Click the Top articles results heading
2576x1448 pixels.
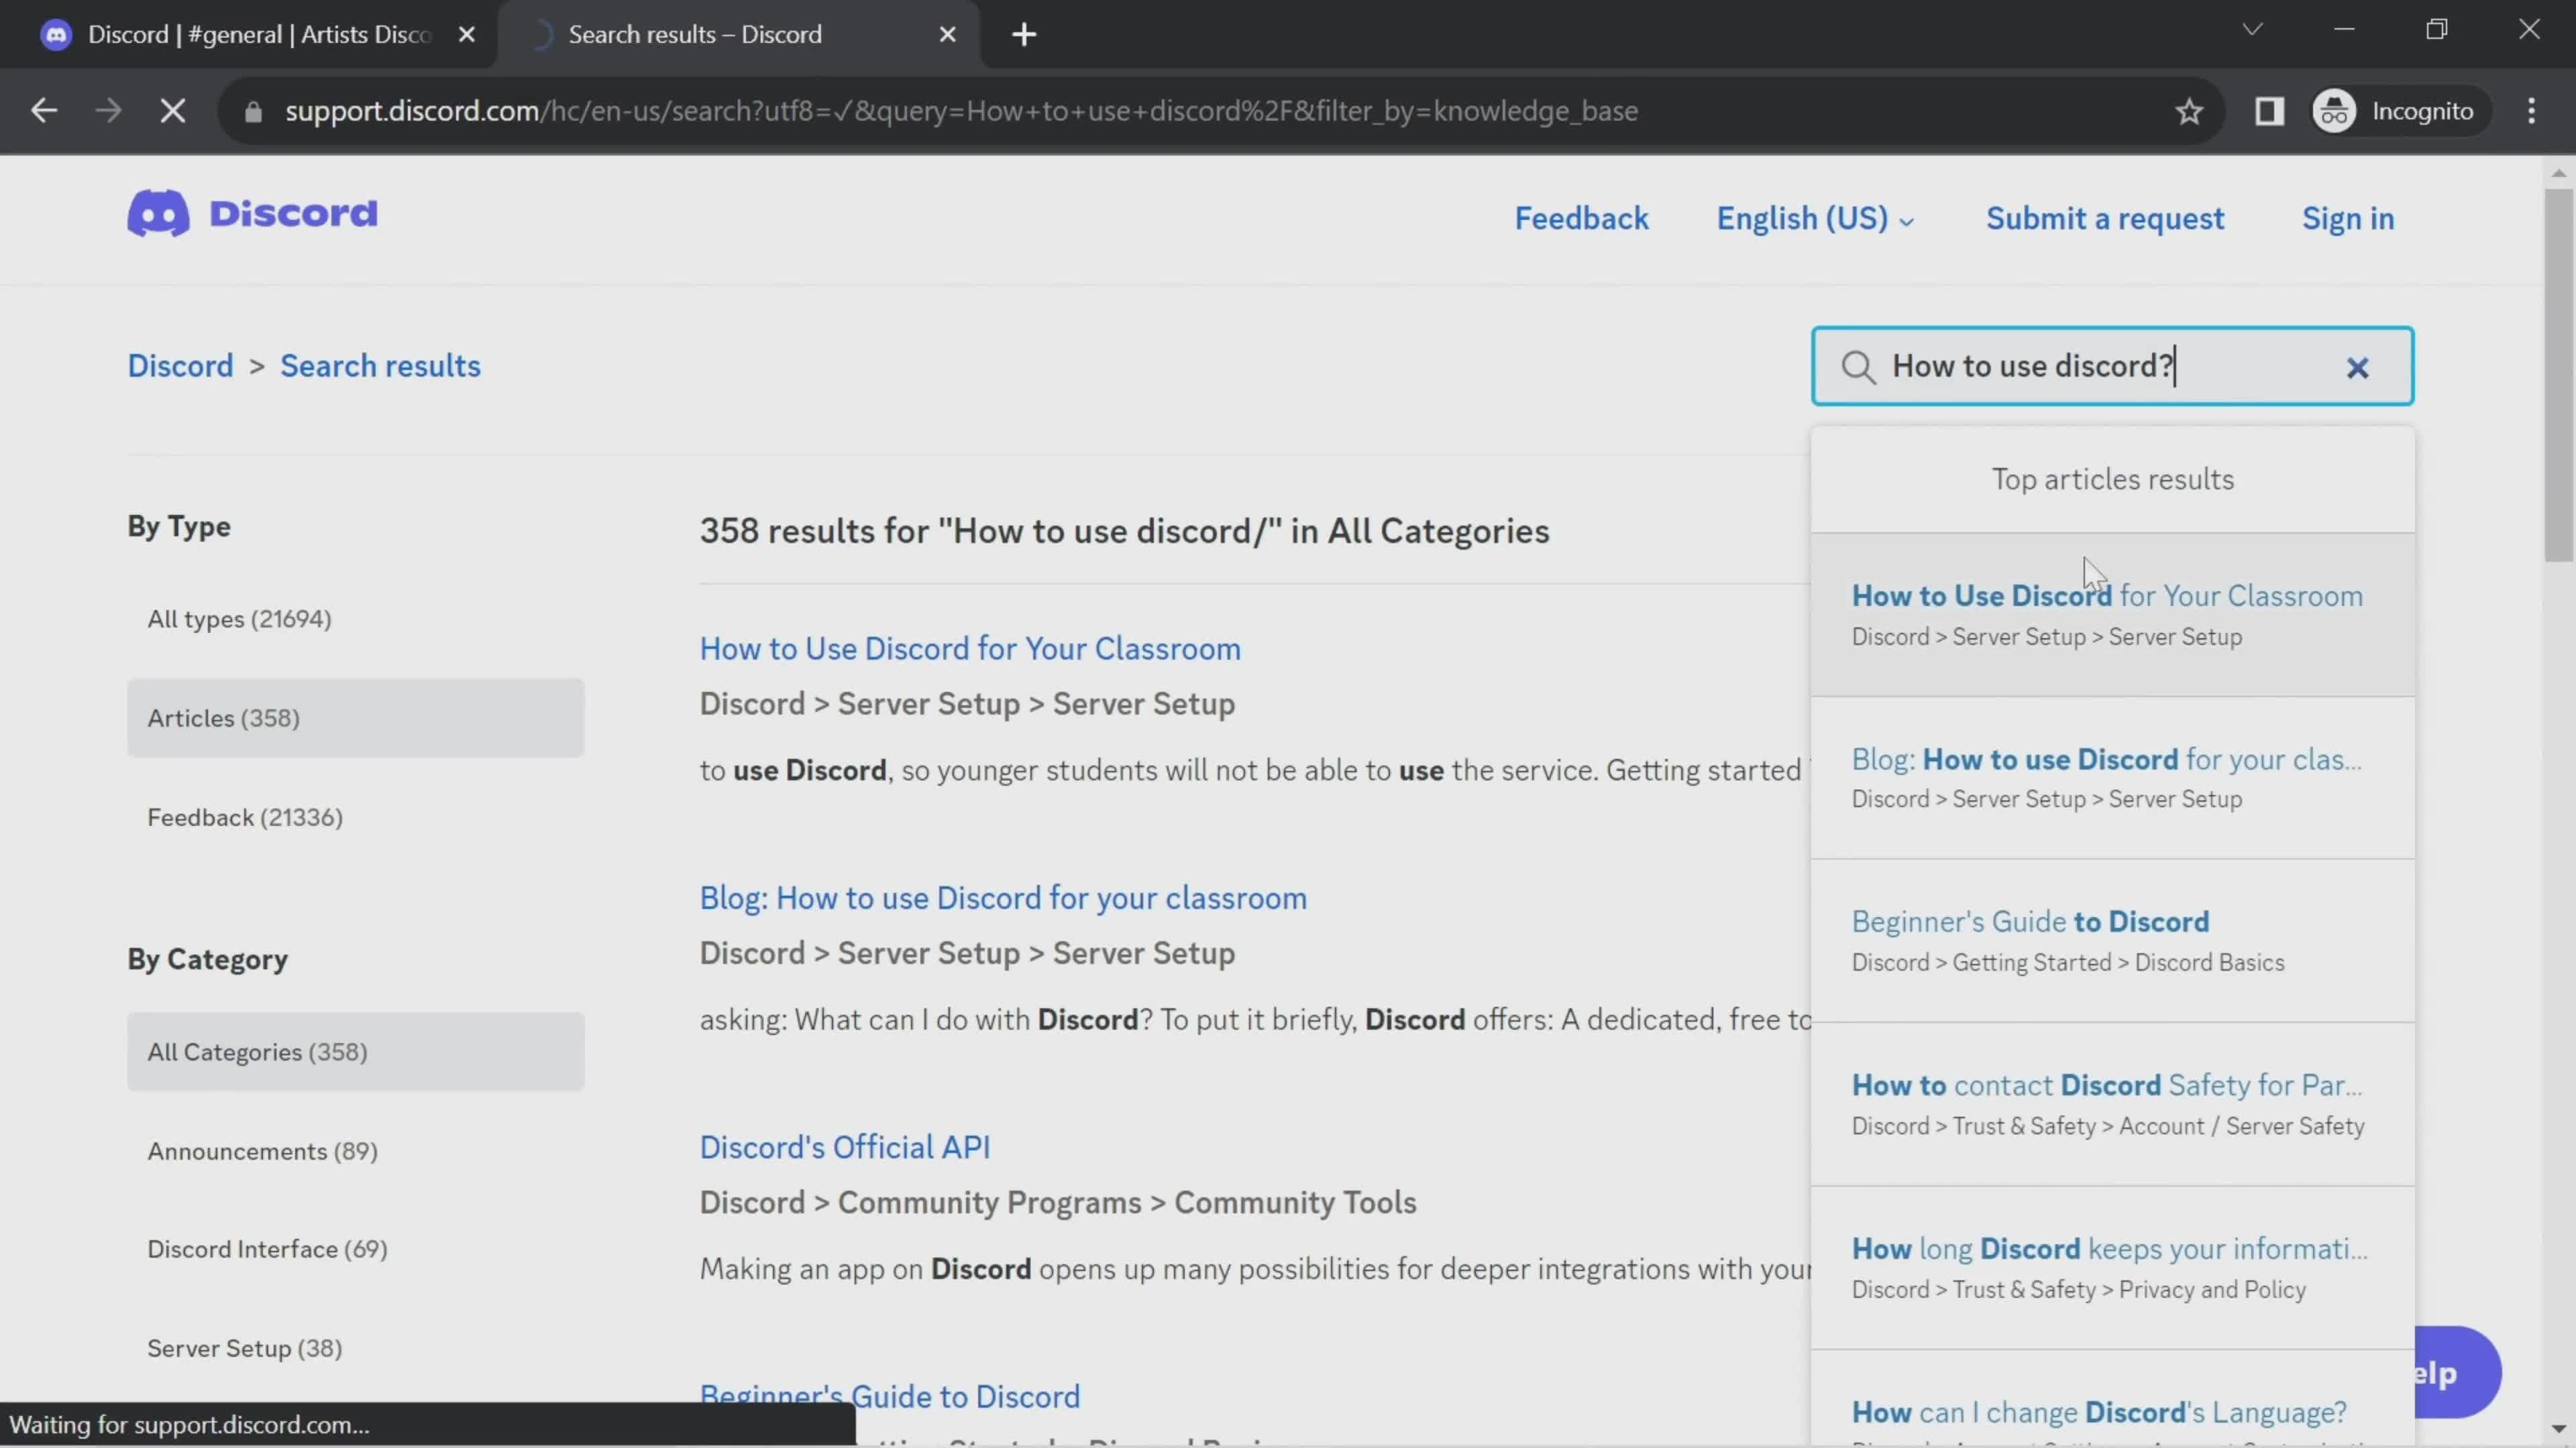(2112, 480)
